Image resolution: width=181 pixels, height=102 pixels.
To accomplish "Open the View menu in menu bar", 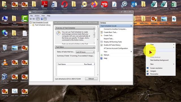I will pyautogui.click(x=43, y=16).
